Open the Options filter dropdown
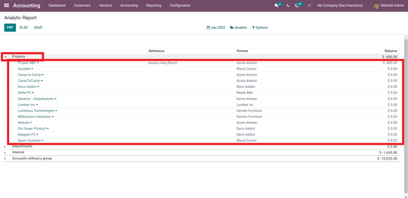 [x=260, y=27]
